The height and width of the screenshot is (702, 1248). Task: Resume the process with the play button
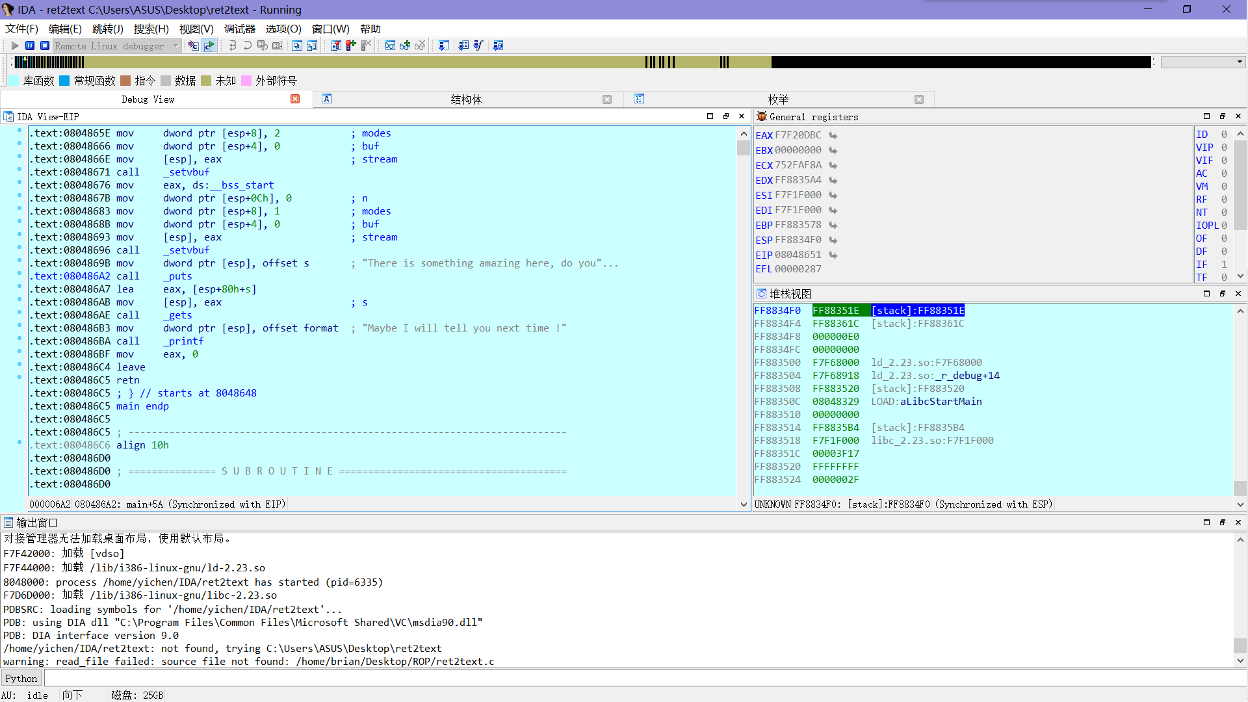pos(15,45)
